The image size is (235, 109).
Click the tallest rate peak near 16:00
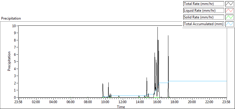coord(157,27)
